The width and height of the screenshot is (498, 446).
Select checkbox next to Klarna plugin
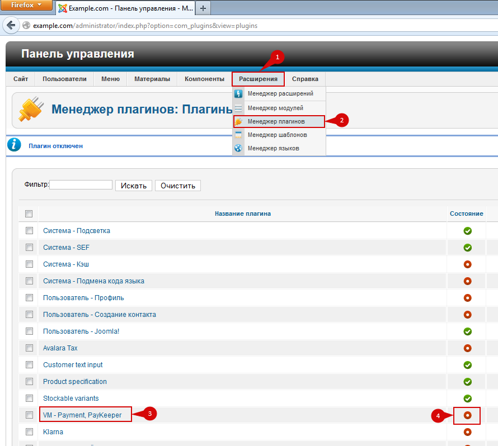click(x=29, y=432)
